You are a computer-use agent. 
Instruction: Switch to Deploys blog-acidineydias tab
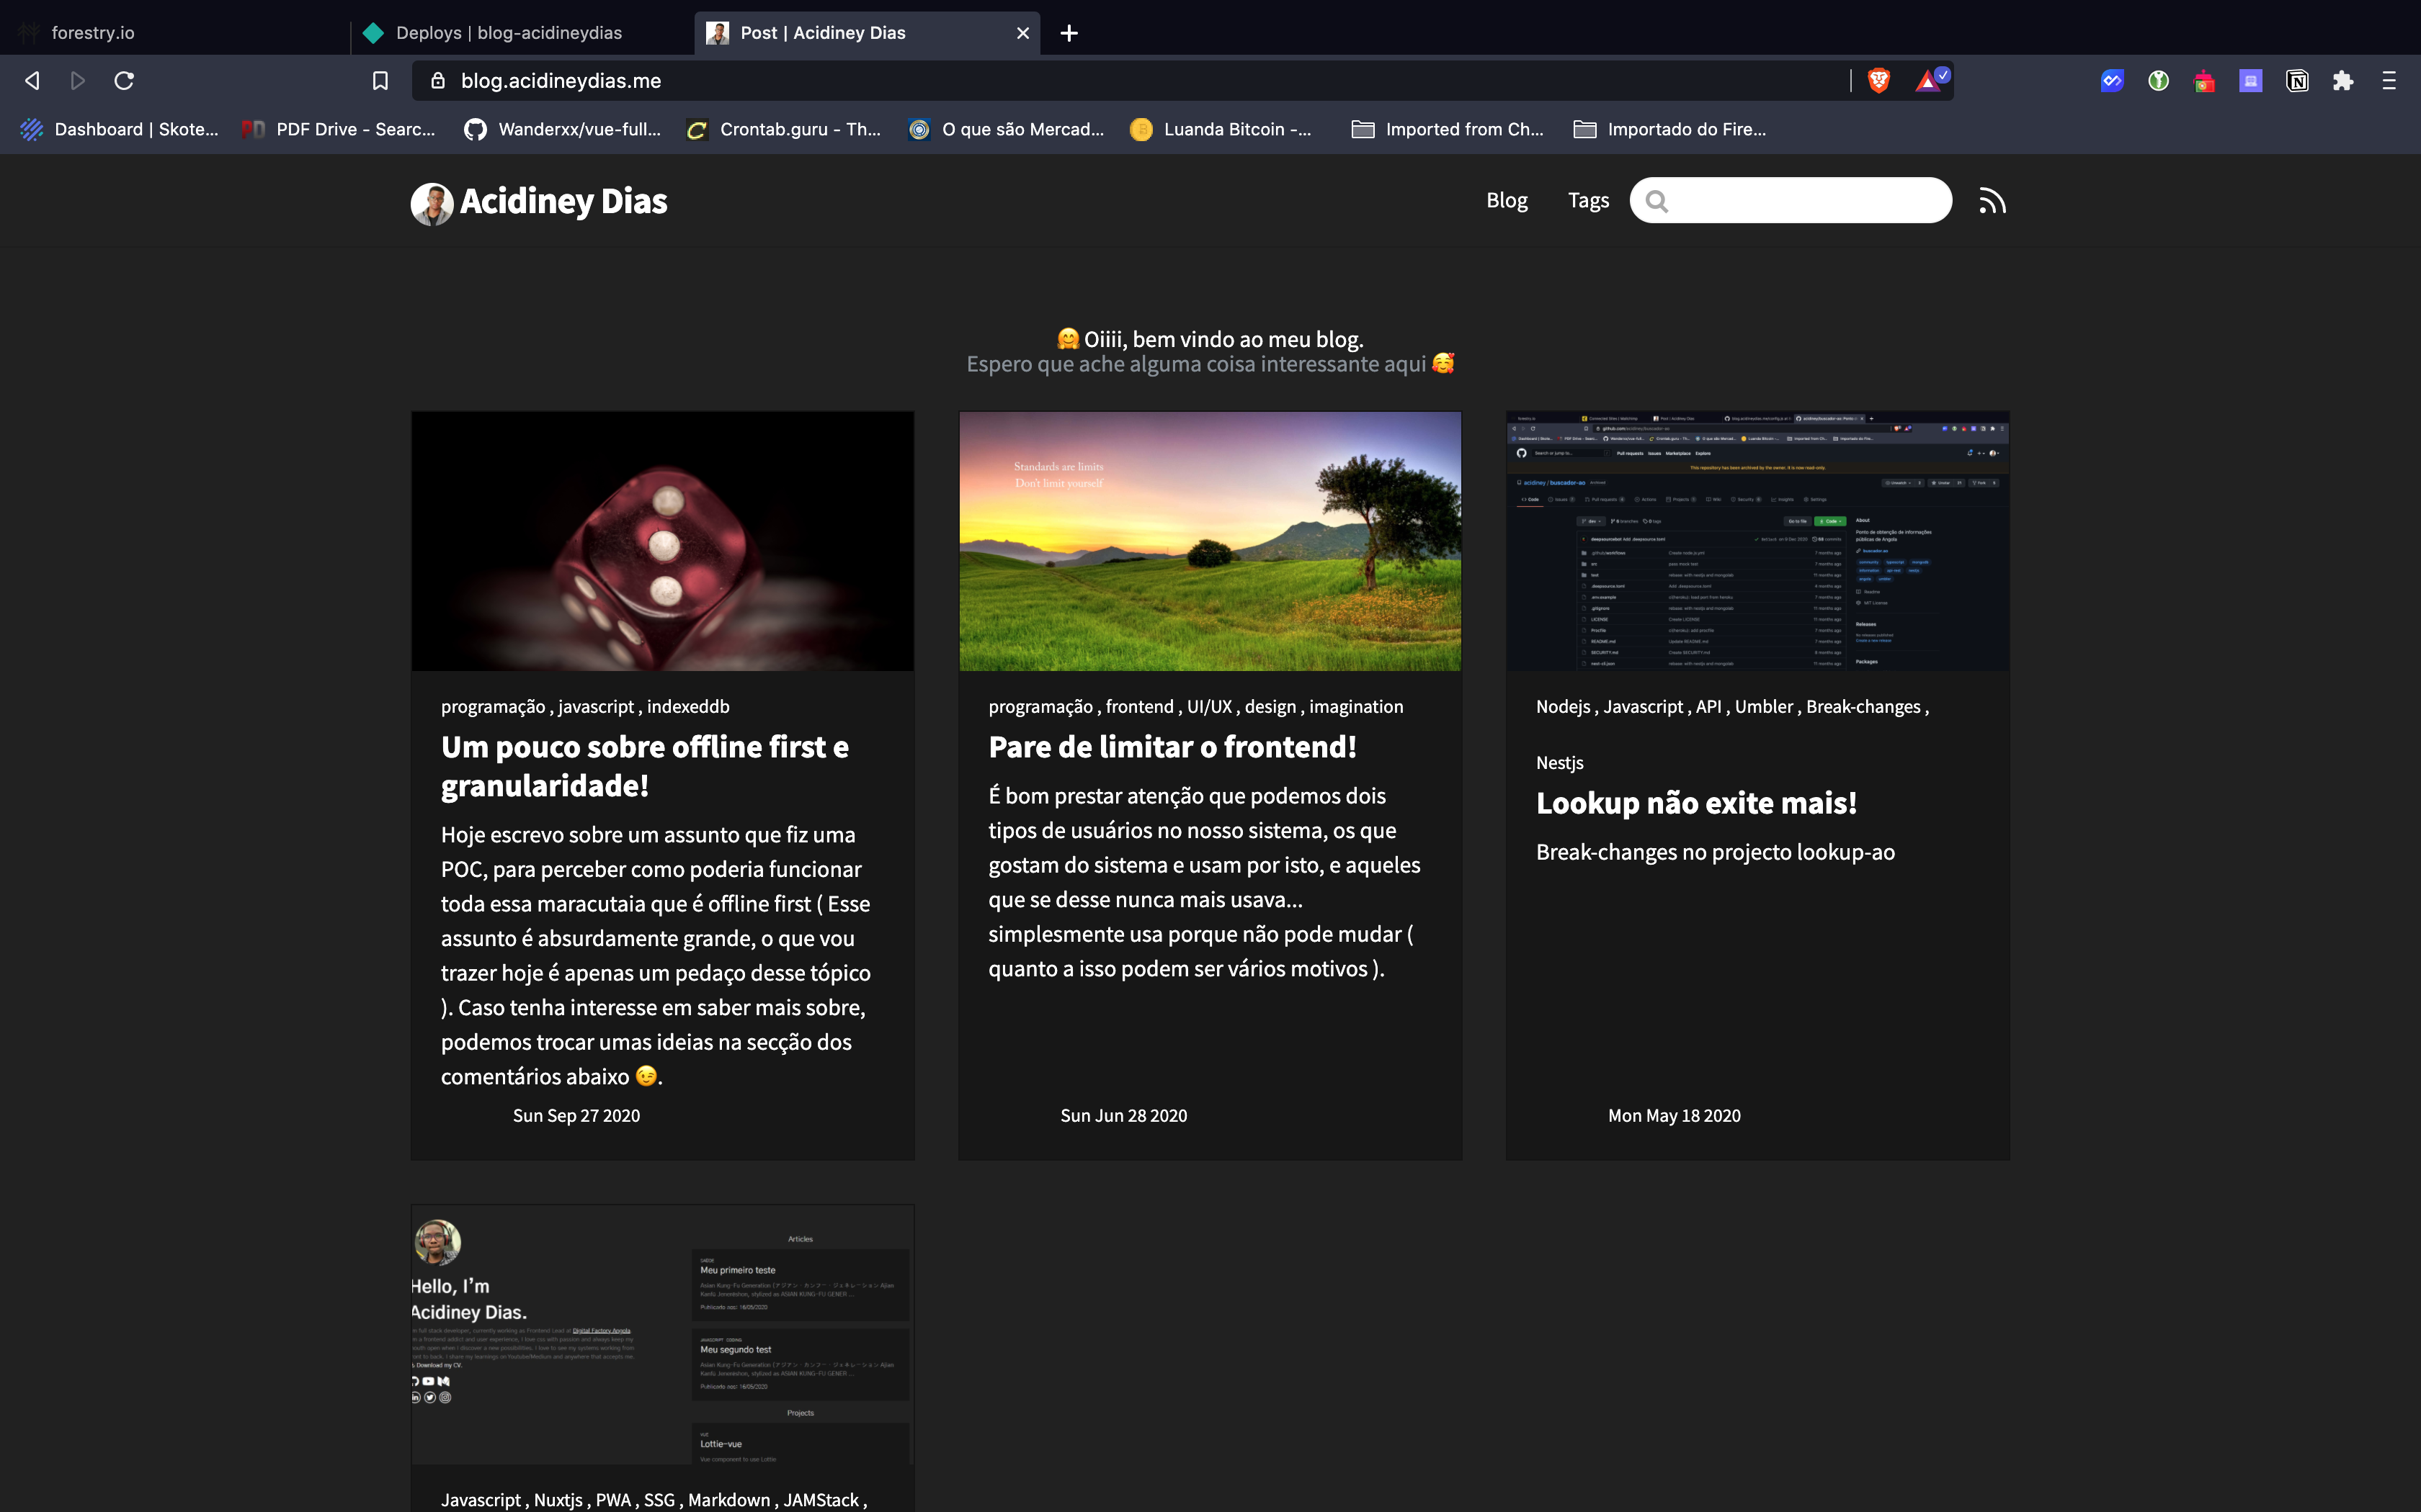tap(508, 33)
